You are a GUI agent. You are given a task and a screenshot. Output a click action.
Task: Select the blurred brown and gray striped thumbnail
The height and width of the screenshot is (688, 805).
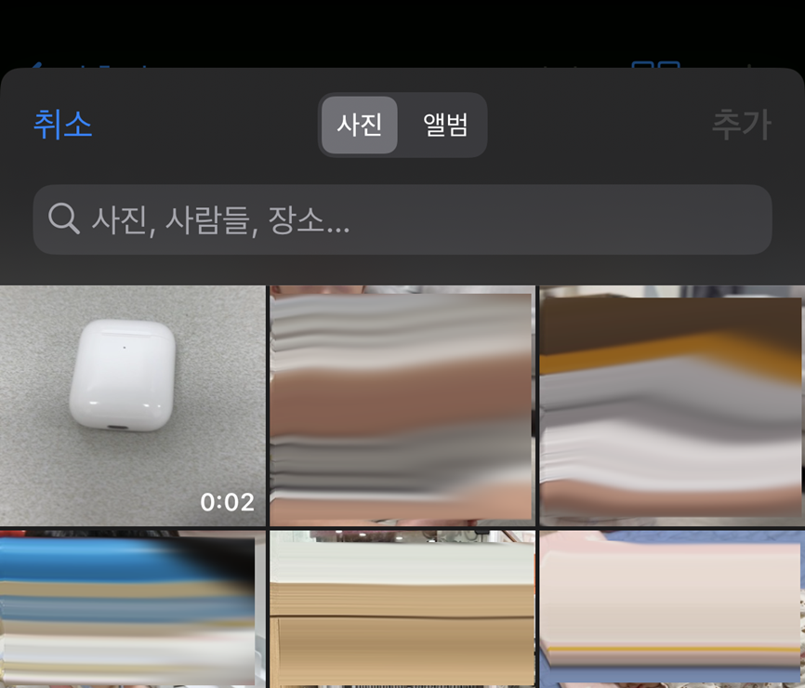(x=402, y=405)
